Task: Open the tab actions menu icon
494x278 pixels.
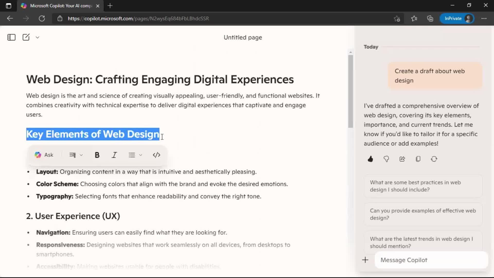Action: coord(8,6)
